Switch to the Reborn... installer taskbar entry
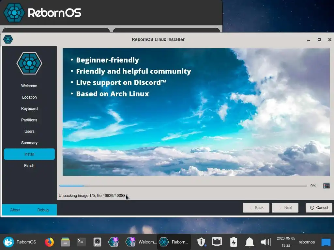Image resolution: width=334 pixels, height=250 pixels. point(174,242)
